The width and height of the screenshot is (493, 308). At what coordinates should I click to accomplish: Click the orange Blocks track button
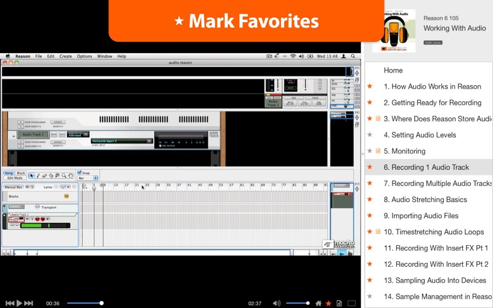click(67, 196)
